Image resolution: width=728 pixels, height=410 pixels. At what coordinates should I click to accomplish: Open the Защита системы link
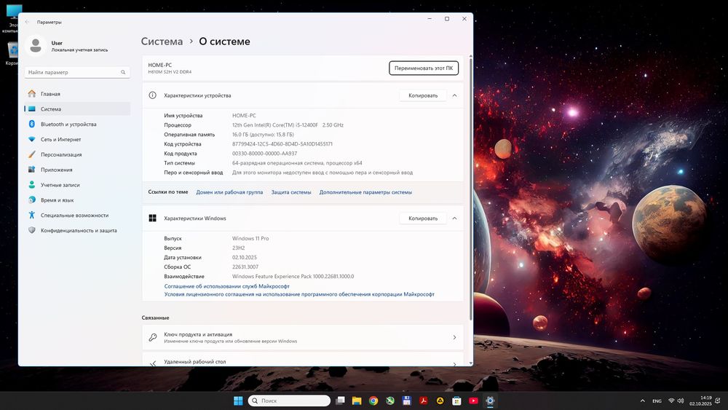291,192
